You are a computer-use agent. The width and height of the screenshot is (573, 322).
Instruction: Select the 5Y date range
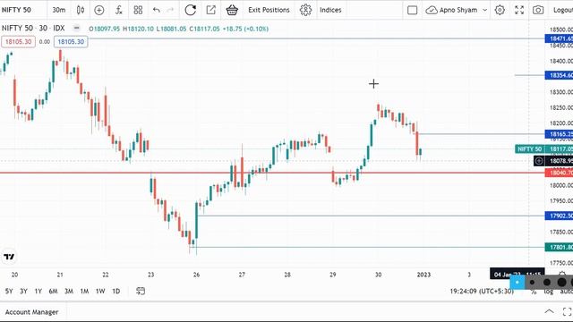(x=9, y=291)
